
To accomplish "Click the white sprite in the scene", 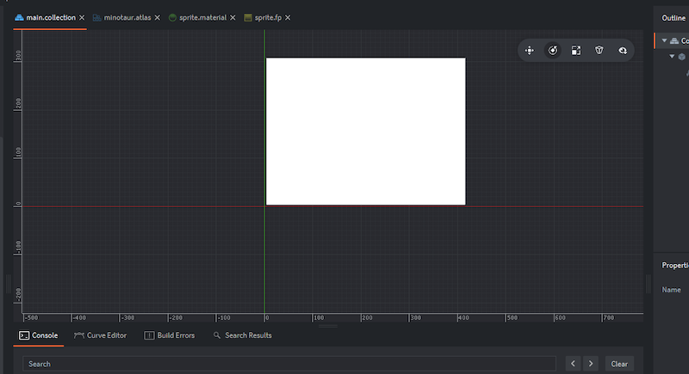I will [365, 132].
